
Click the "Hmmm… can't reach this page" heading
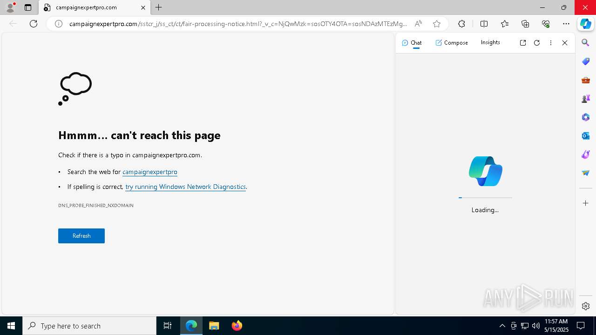139,135
